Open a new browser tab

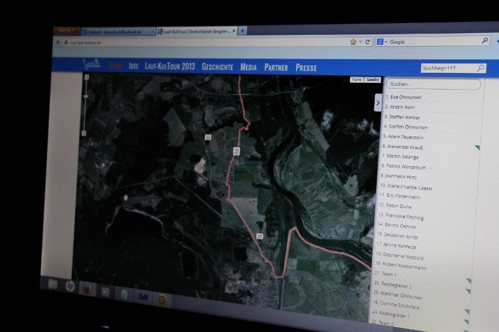[x=242, y=31]
